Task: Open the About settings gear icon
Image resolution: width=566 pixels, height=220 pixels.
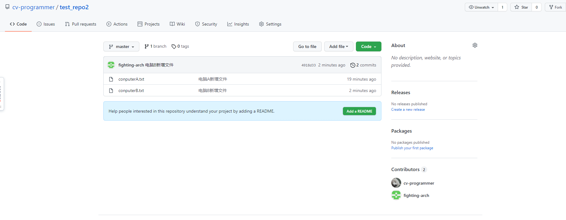Action: click(x=475, y=45)
